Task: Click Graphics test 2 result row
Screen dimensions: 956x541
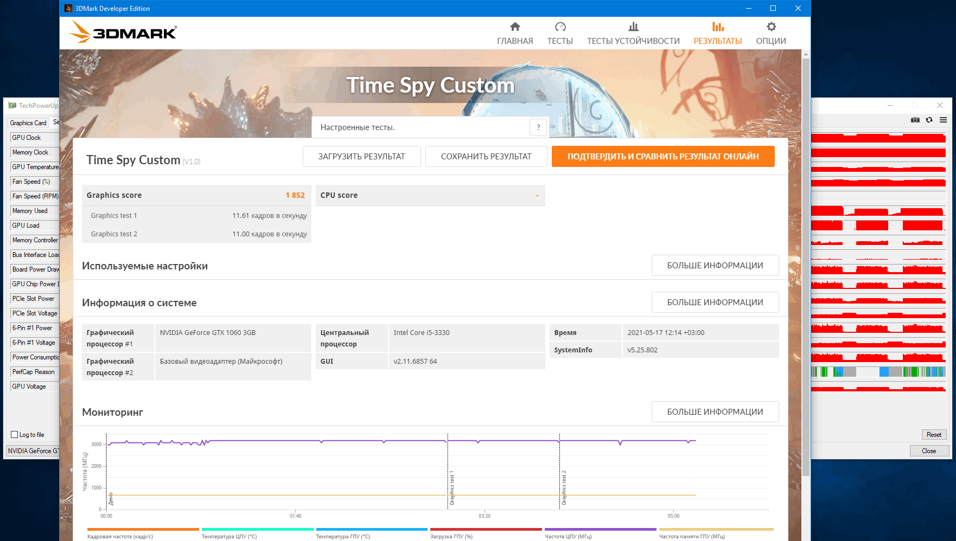Action: pos(197,234)
